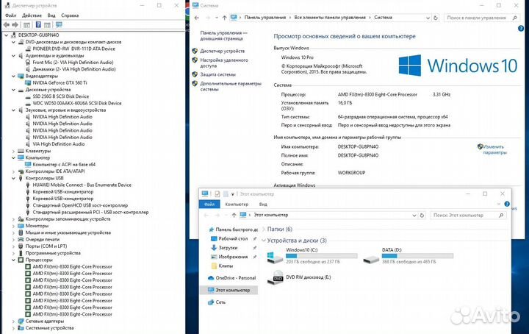Expand the Сетевые адаптеры category
Viewport: 529px width, 334px height.
tap(13, 321)
